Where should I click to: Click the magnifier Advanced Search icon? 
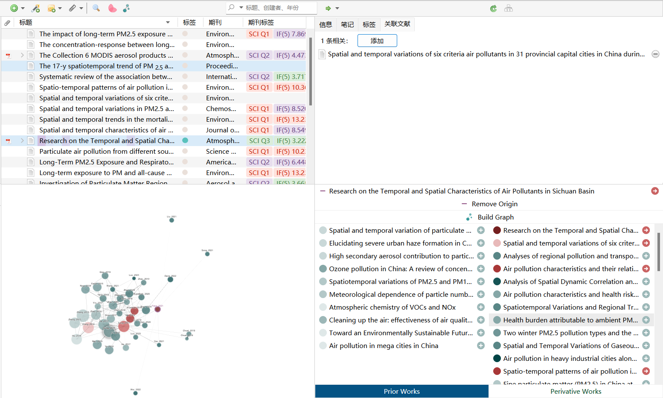[96, 8]
